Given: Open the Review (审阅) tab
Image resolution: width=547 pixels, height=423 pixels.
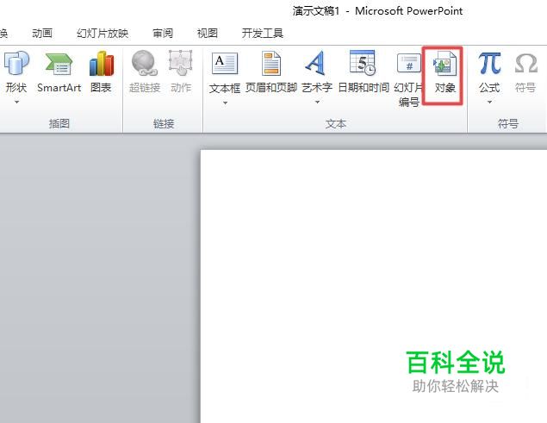Looking at the screenshot, I should coord(163,33).
